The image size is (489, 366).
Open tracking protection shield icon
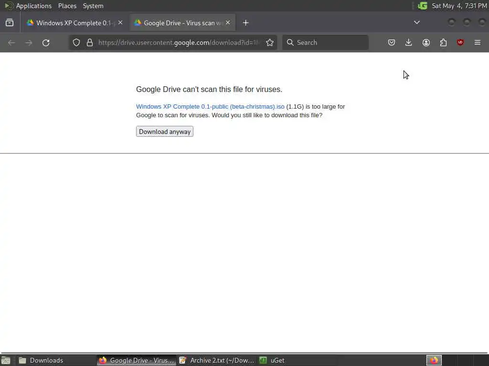point(76,42)
